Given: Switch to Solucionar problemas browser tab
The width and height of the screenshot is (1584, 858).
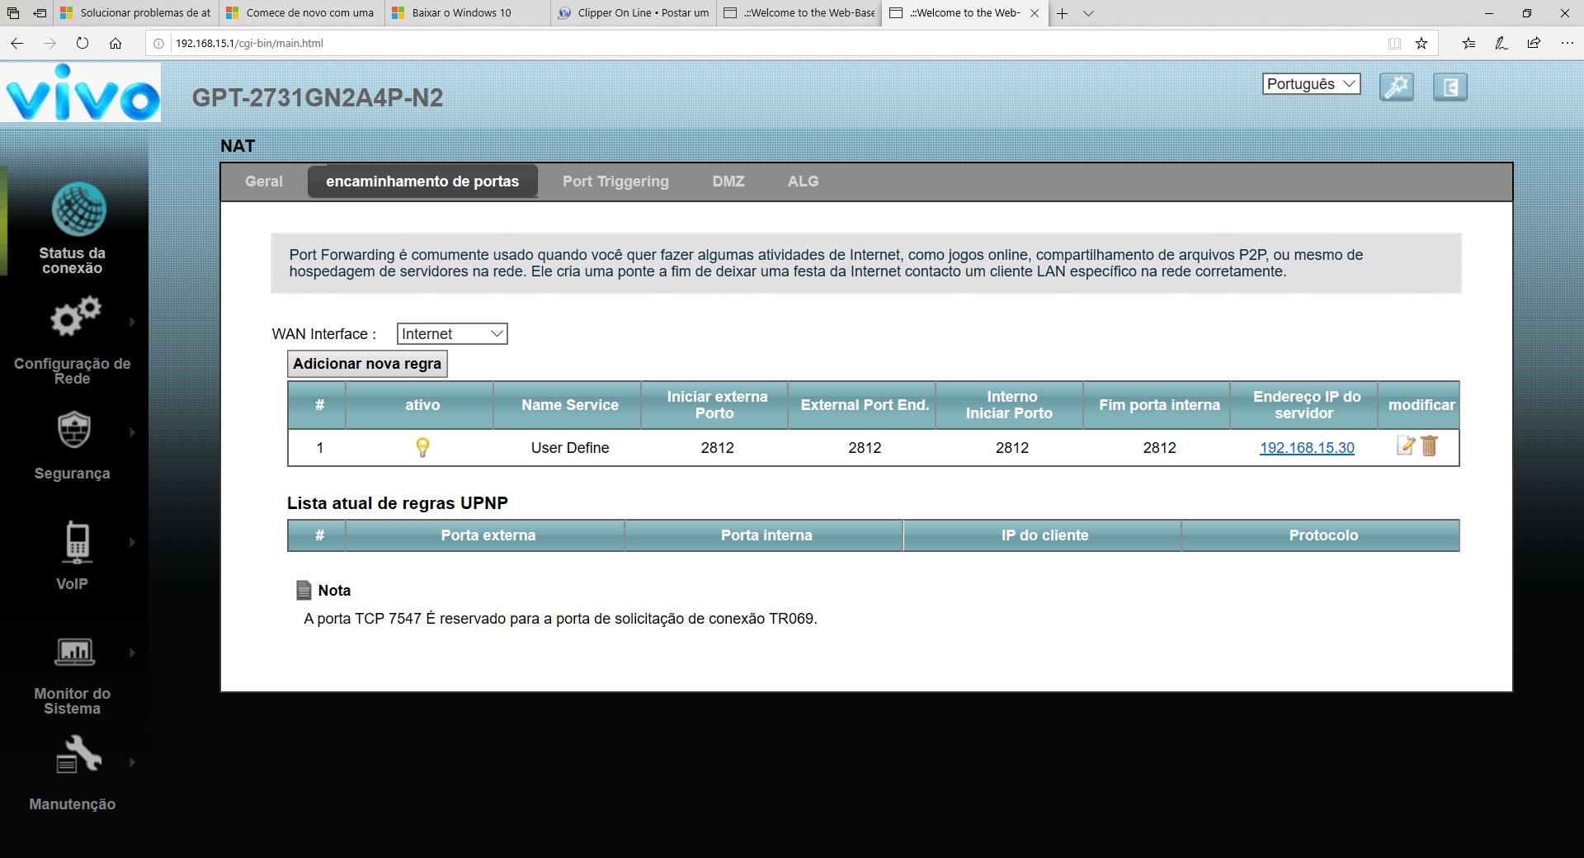Looking at the screenshot, I should tap(136, 13).
